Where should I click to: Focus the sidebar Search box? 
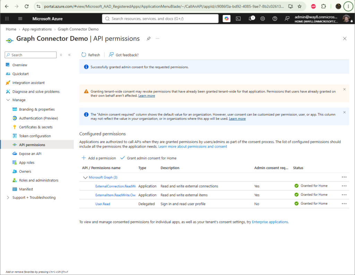point(31,55)
